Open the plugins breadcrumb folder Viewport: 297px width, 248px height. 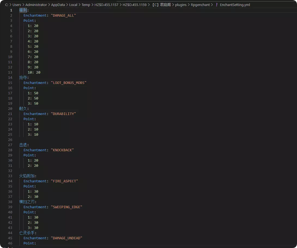pyautogui.click(x=181, y=5)
